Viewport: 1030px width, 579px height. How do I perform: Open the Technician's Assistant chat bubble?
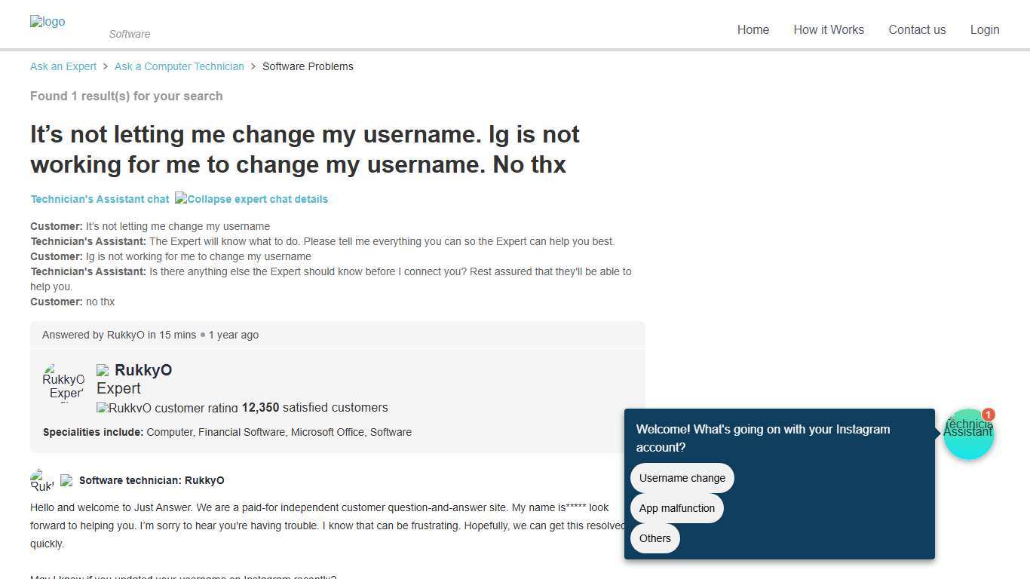[969, 433]
